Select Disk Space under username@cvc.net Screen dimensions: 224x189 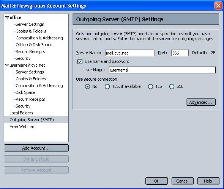point(25,92)
